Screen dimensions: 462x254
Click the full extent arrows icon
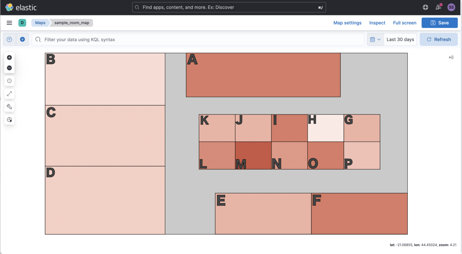pyautogui.click(x=10, y=94)
